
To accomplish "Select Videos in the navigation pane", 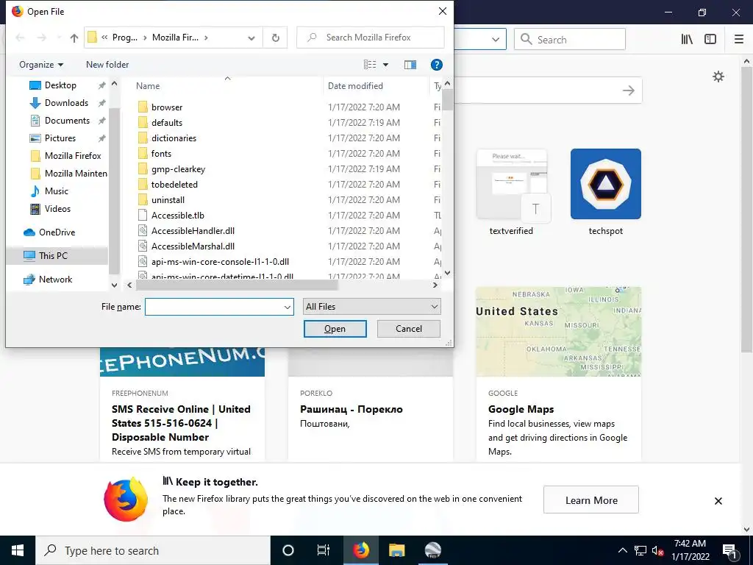I will (x=57, y=209).
